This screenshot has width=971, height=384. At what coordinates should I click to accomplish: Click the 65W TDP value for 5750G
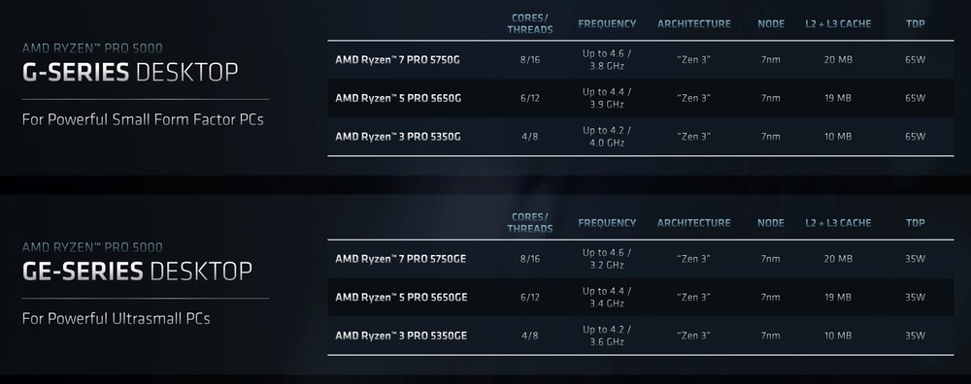point(916,60)
